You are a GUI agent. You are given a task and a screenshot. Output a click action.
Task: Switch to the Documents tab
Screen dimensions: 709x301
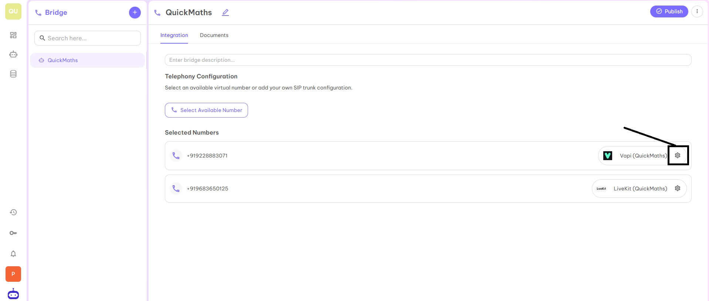[214, 35]
